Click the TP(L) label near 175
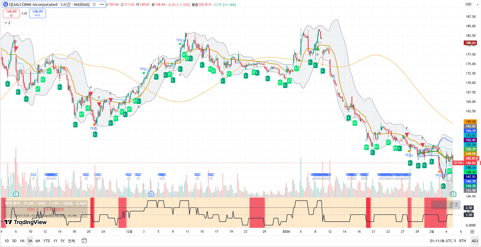The image size is (481, 247). point(144,69)
